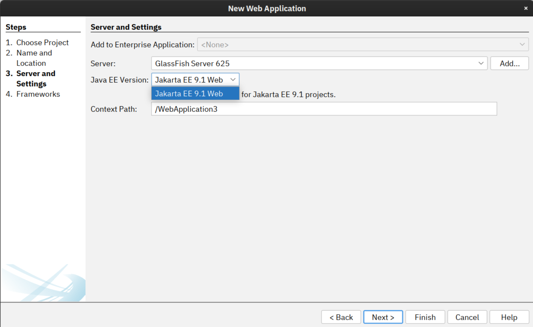Select the Name and Location step
Viewport: 533px width, 327px height.
[34, 53]
